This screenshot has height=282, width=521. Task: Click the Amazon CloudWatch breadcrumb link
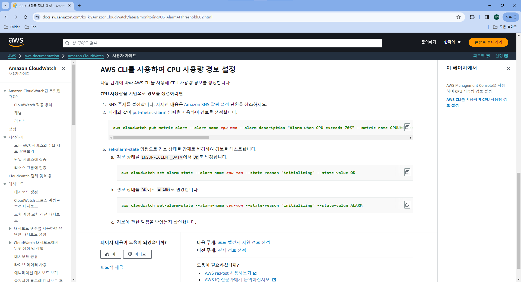point(86,56)
